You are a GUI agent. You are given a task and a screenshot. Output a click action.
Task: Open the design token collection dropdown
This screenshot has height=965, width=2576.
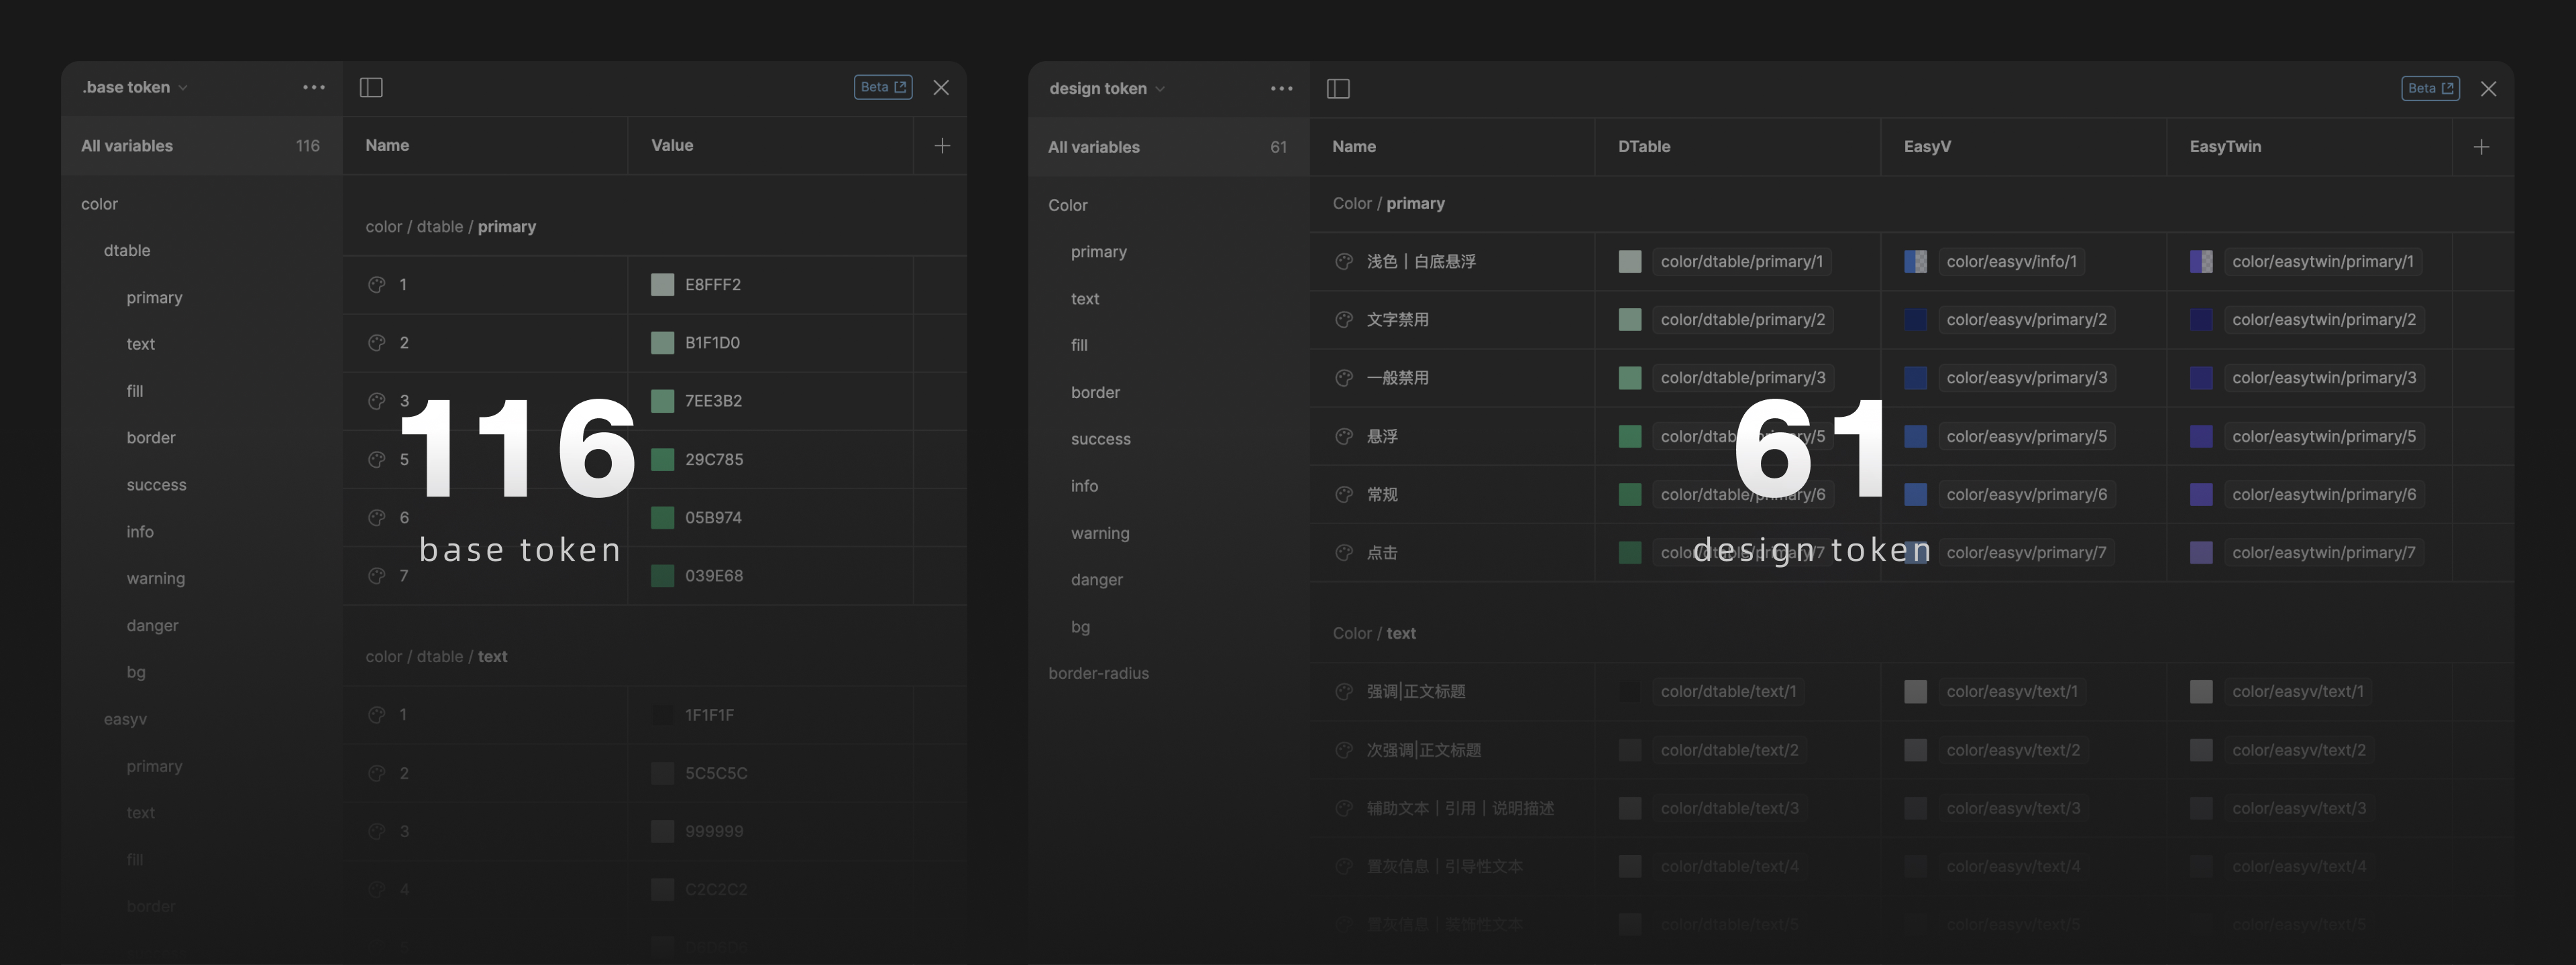tap(1106, 89)
